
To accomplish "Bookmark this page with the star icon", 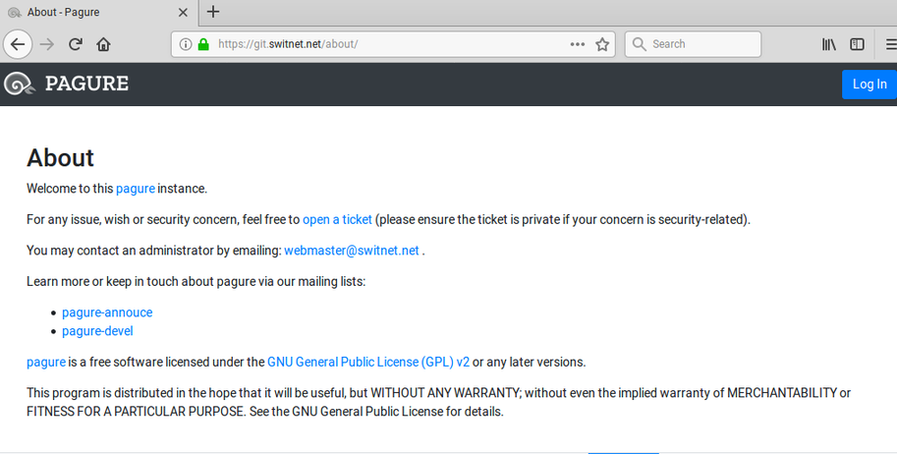I will pyautogui.click(x=602, y=44).
